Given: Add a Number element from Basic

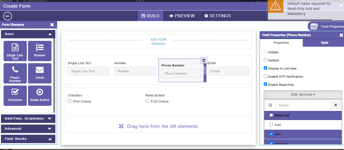Looking at the screenshot, I should [40, 51].
